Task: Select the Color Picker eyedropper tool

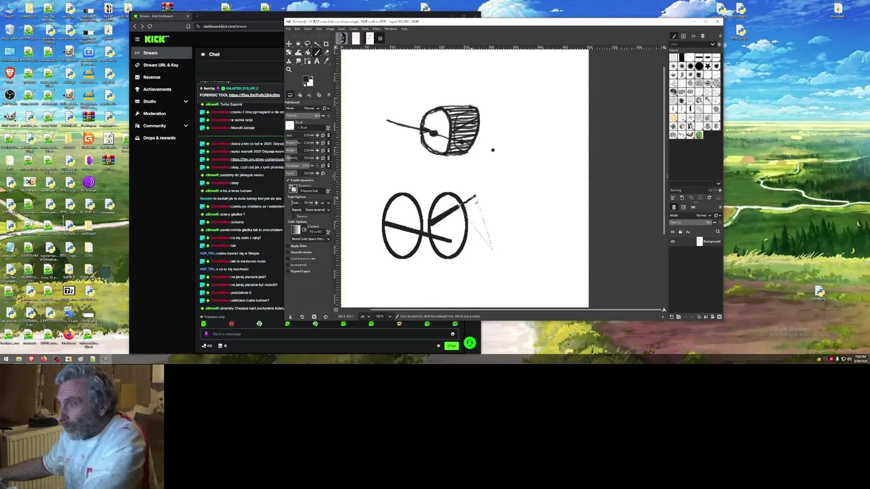Action: coord(326,62)
